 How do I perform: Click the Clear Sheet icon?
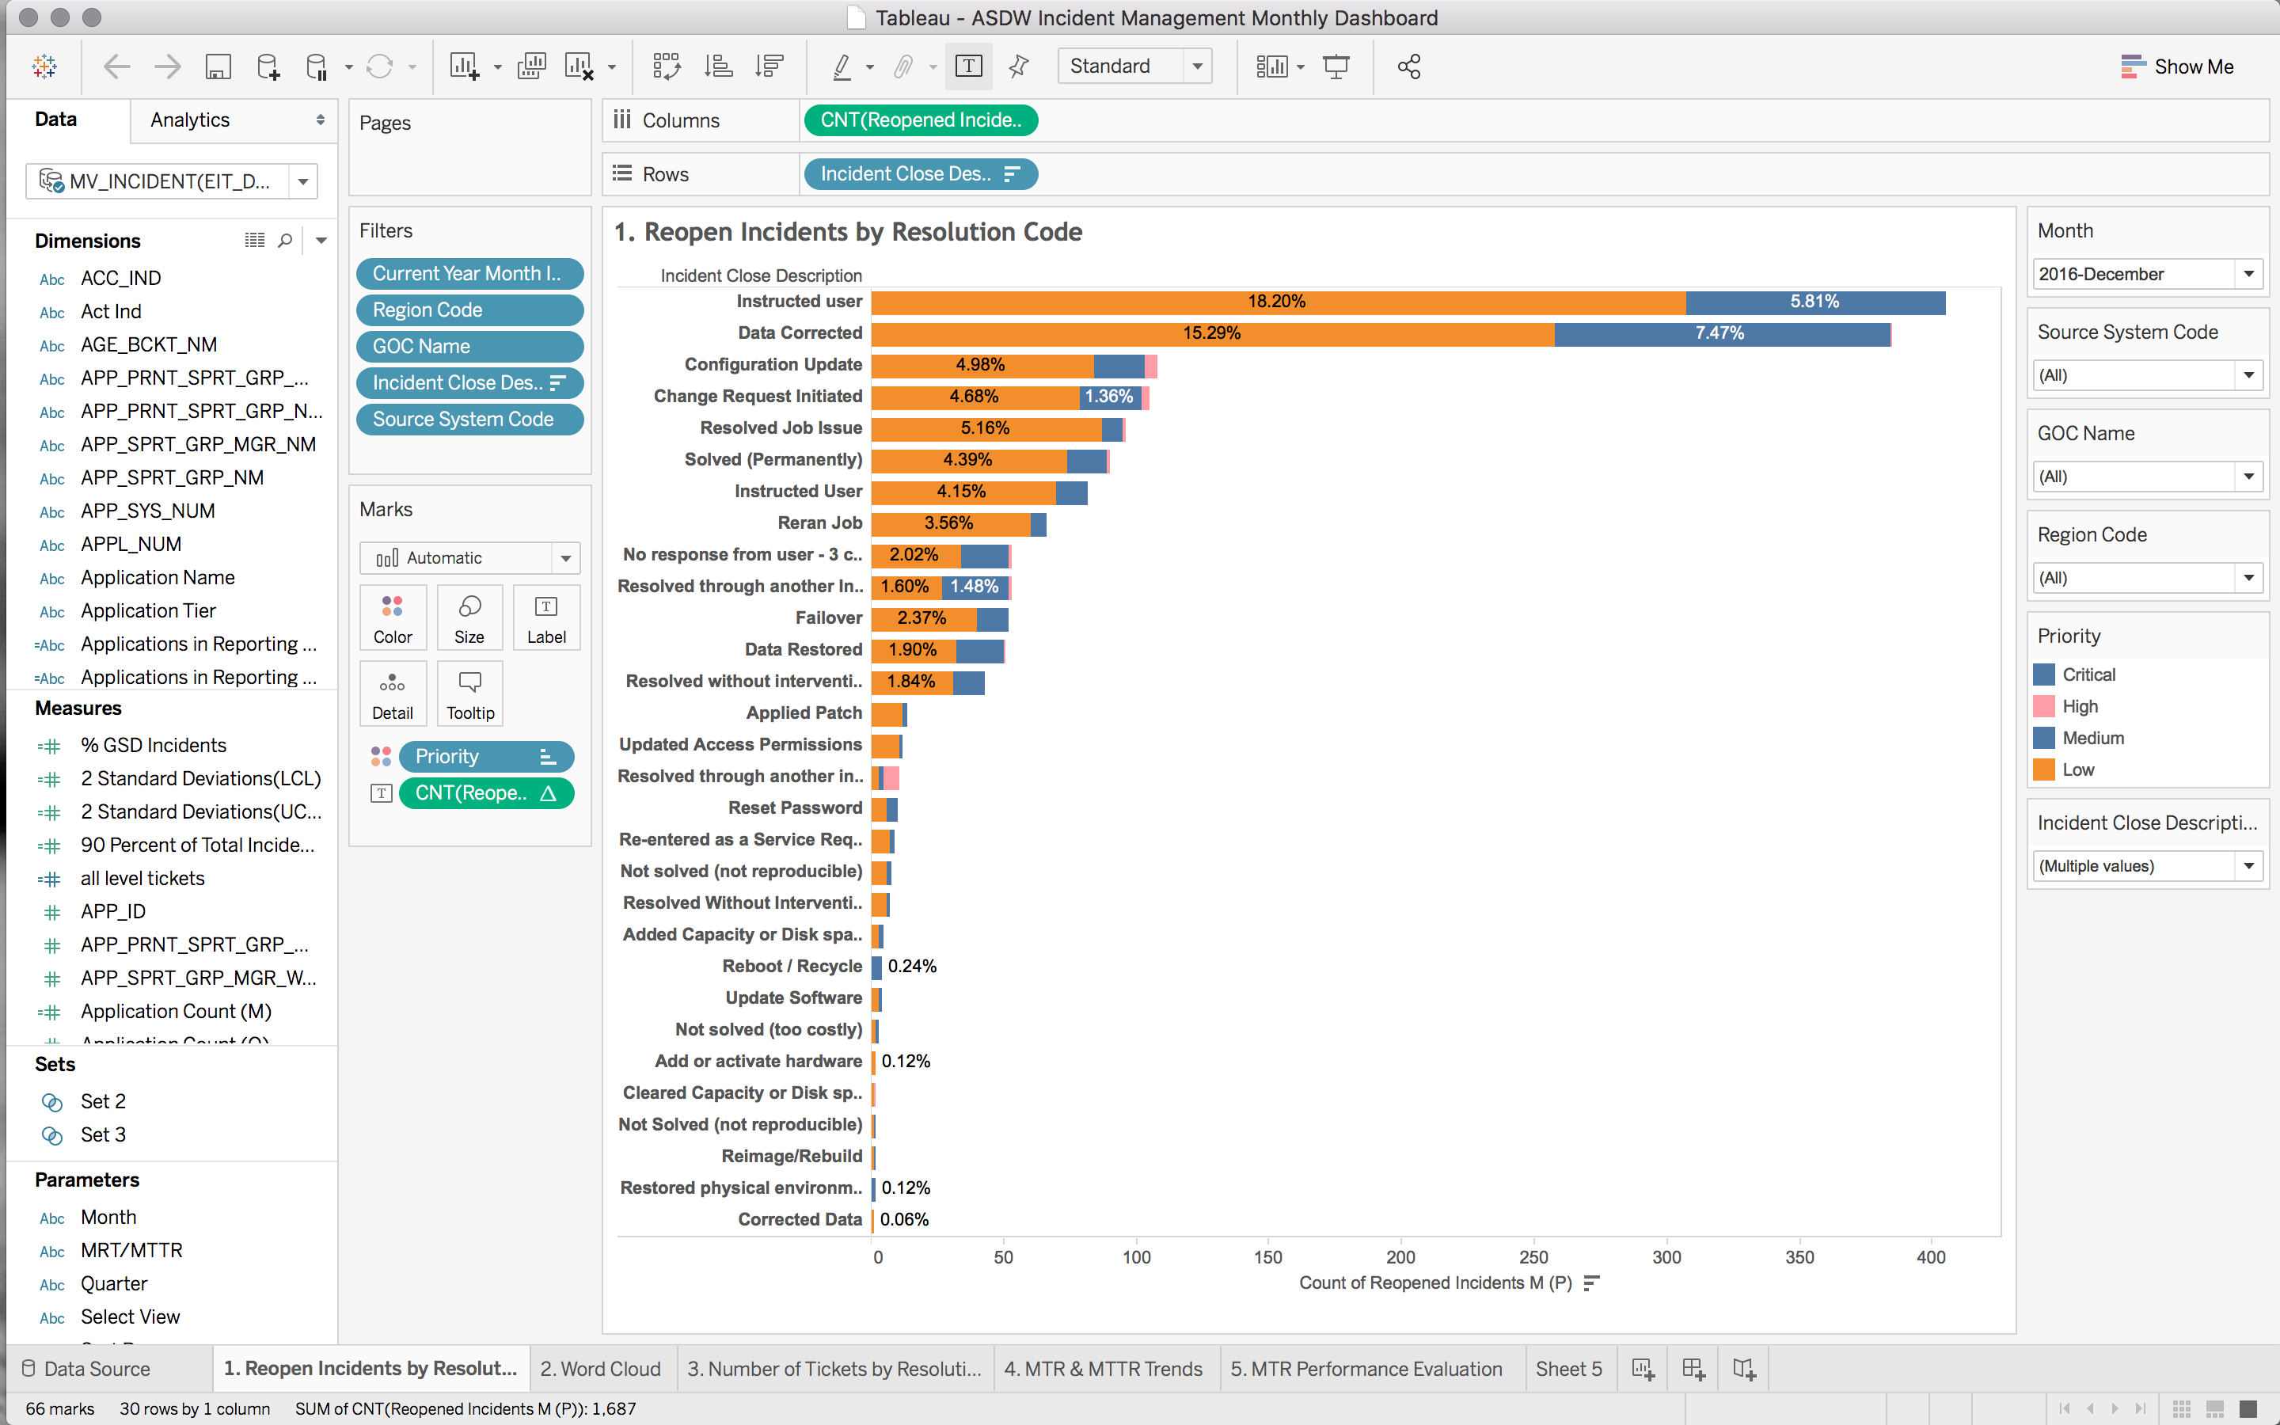[x=579, y=66]
